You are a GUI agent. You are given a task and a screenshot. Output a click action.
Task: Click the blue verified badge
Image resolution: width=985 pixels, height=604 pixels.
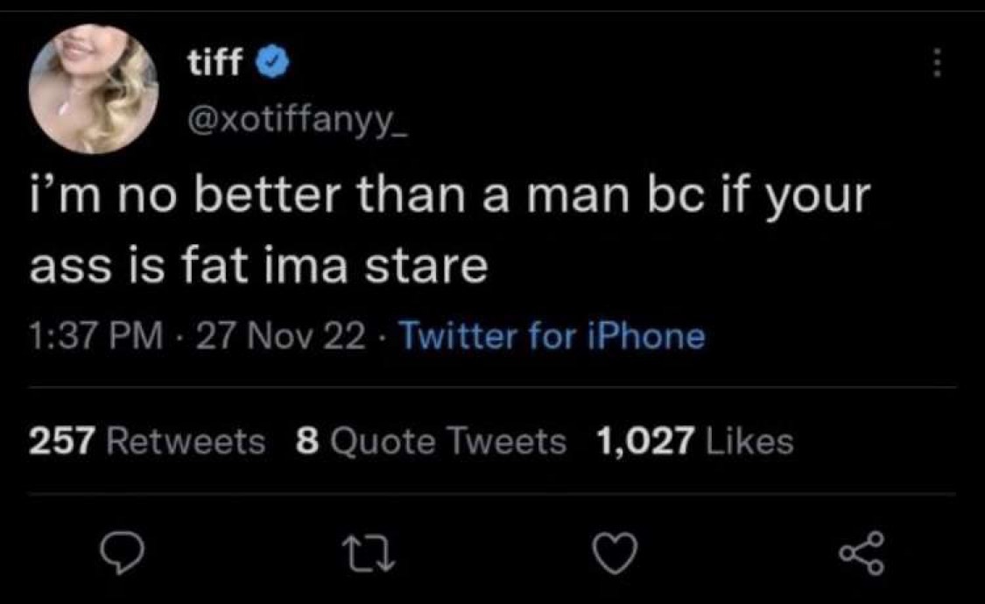268,63
